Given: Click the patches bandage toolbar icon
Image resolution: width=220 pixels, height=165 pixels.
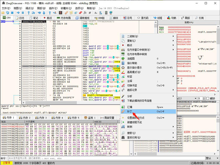Looking at the screenshot, I should [66, 13].
